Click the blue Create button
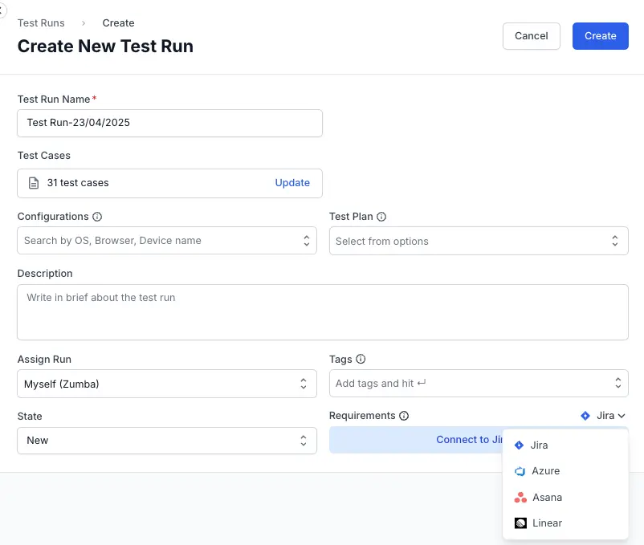This screenshot has width=644, height=545. click(600, 36)
